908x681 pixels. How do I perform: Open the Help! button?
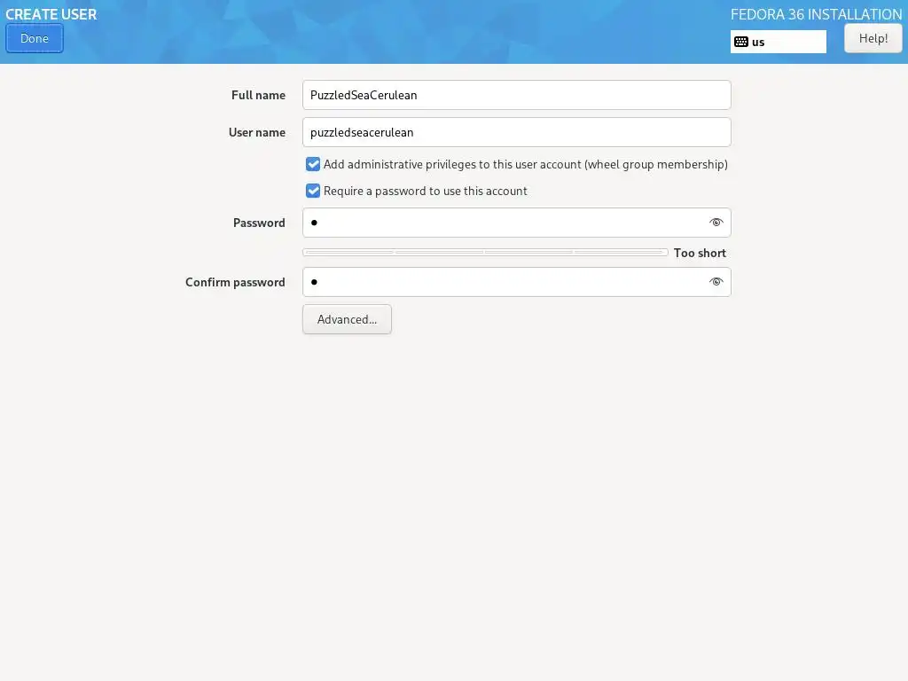coord(873,38)
